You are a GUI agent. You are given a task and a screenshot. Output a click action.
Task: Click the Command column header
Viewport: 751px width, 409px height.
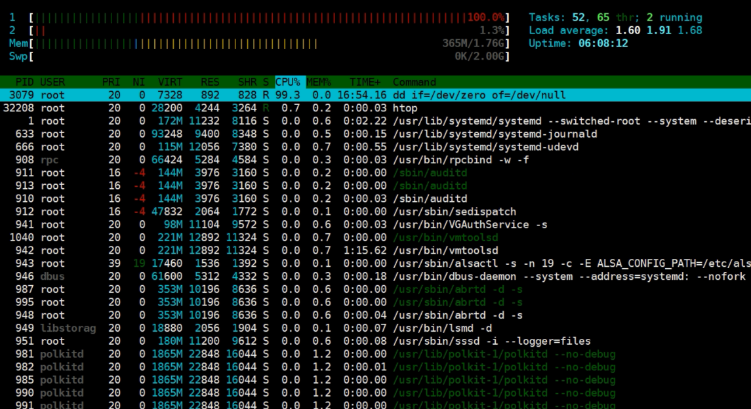coord(415,82)
